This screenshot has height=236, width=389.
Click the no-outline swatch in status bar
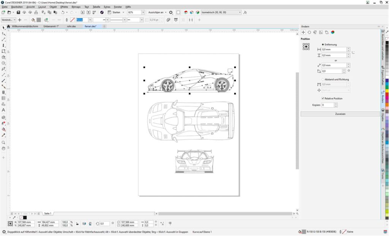tap(344, 232)
